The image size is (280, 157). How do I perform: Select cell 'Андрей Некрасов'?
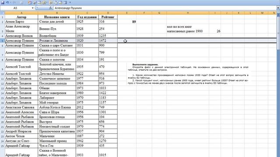pyautogui.click(x=21, y=132)
